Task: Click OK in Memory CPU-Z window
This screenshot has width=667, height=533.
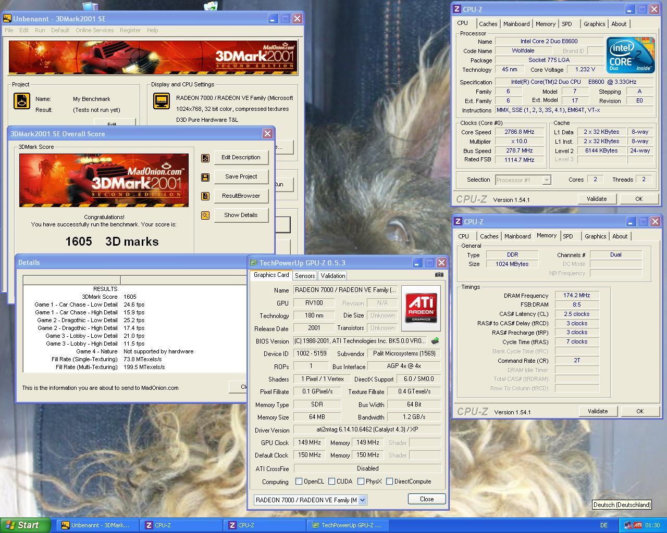Action: pyautogui.click(x=640, y=411)
